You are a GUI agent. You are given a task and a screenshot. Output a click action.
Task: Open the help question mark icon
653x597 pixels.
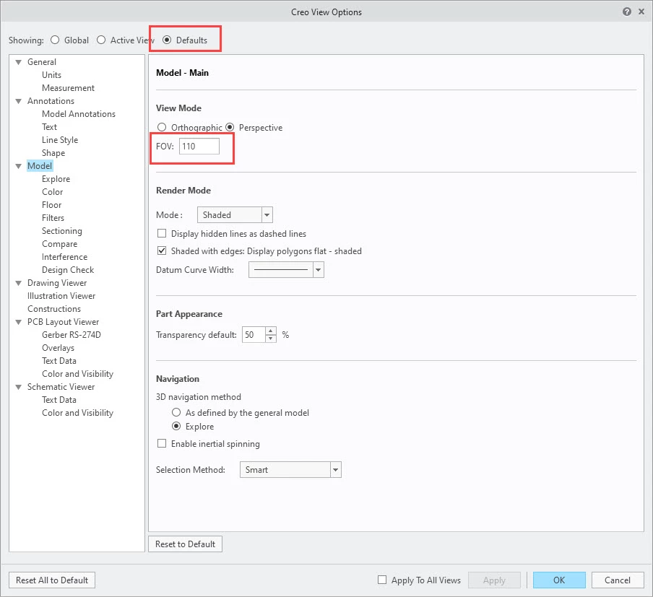tap(626, 12)
